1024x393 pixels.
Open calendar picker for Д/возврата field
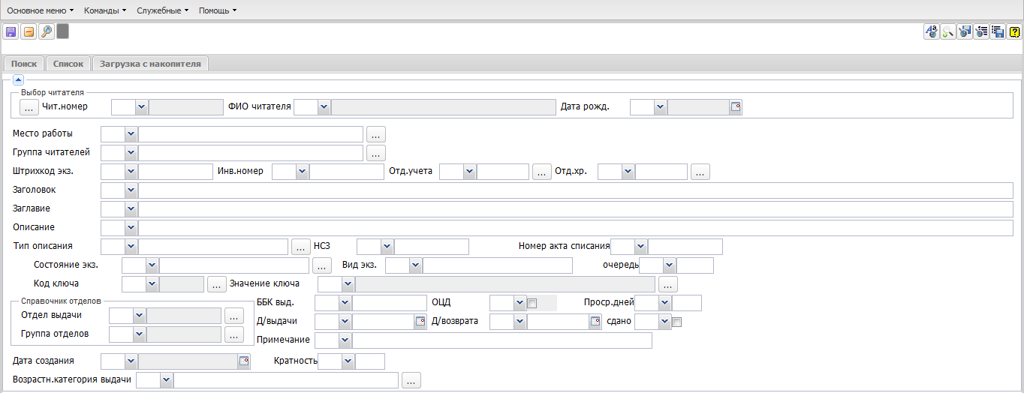595,322
